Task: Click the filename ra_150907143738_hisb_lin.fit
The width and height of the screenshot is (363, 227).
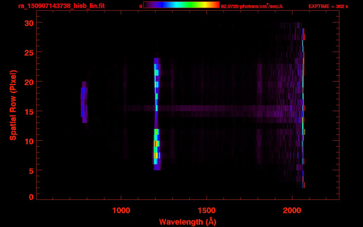Action: point(61,6)
